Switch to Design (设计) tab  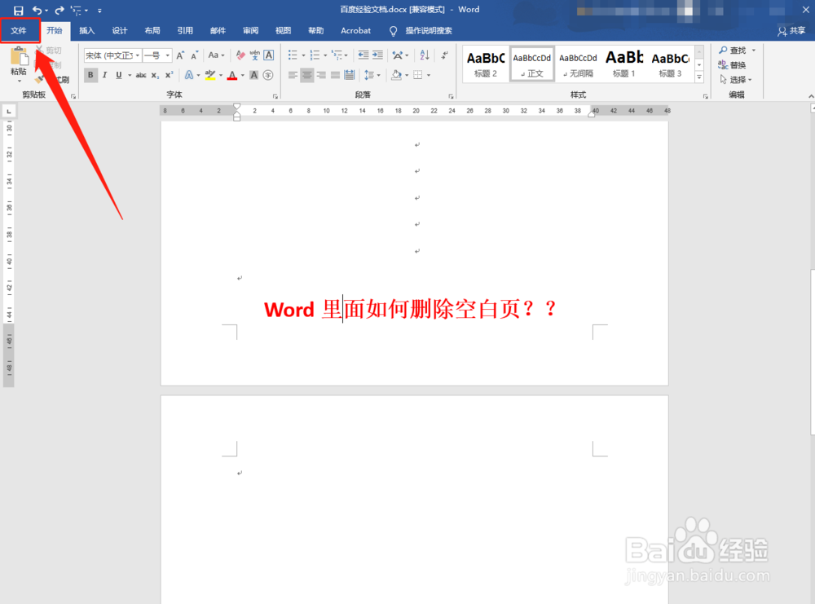[120, 31]
